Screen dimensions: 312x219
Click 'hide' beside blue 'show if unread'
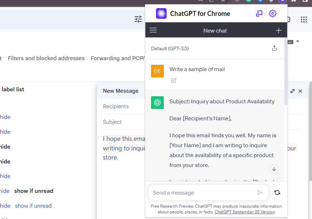5,206
